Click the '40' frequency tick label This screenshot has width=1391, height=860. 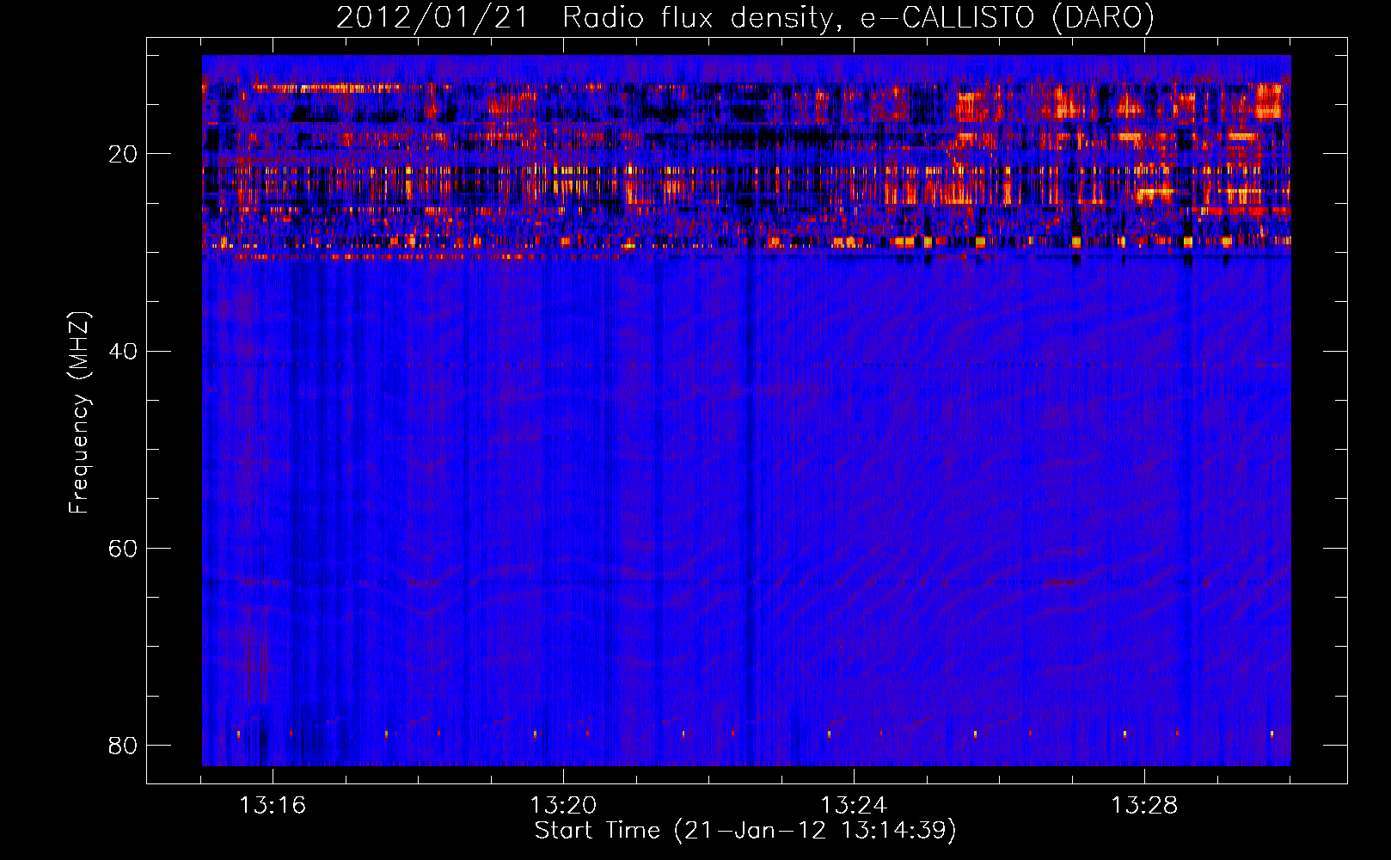123,351
